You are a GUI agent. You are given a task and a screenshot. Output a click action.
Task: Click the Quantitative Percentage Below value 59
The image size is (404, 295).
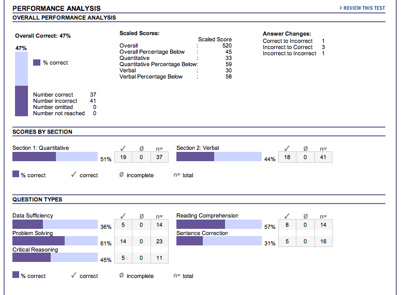point(229,64)
